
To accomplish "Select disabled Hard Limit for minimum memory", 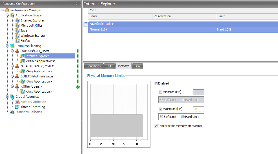I will [183, 100].
